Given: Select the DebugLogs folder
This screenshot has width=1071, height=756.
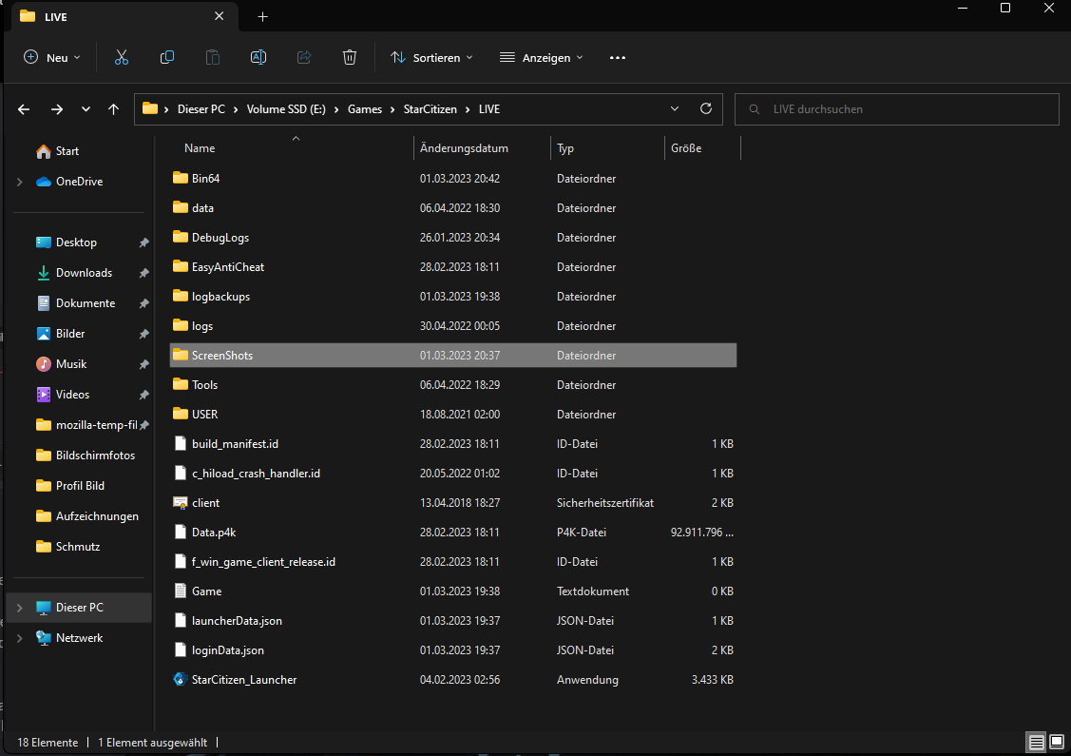Looking at the screenshot, I should point(453,237).
